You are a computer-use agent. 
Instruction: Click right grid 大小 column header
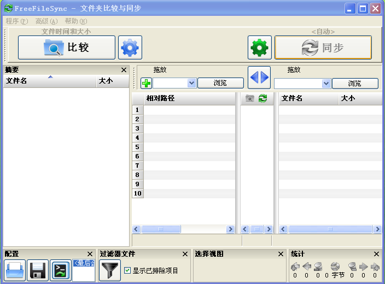(x=360, y=99)
